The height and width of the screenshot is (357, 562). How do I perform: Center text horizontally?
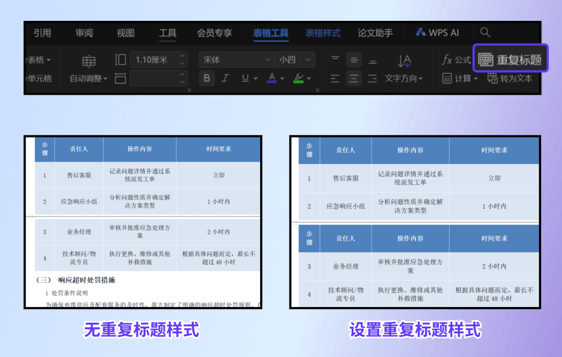coord(354,79)
